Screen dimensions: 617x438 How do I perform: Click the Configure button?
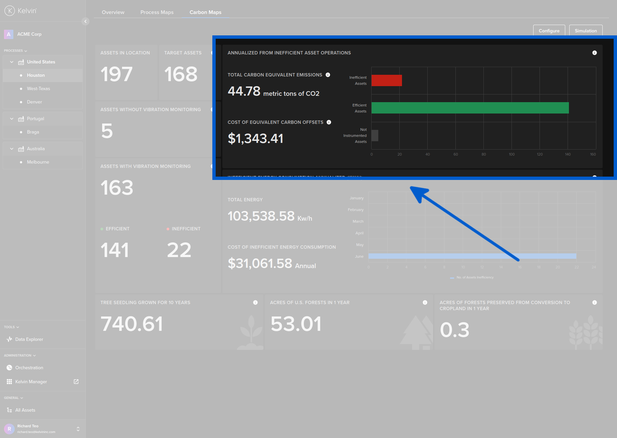549,31
